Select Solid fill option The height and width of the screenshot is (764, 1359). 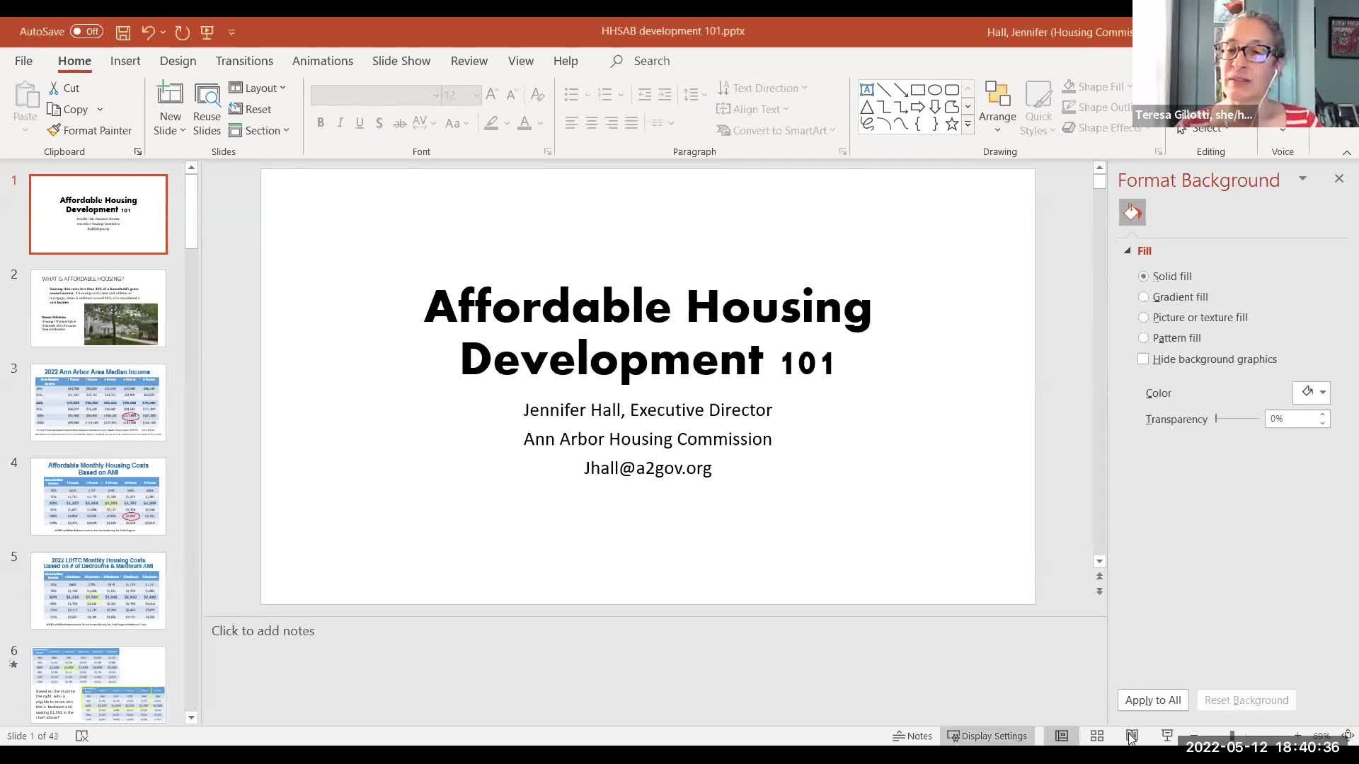[1143, 277]
